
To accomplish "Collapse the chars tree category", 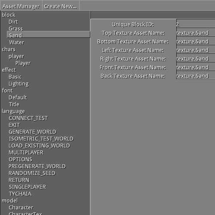I will point(9,49).
